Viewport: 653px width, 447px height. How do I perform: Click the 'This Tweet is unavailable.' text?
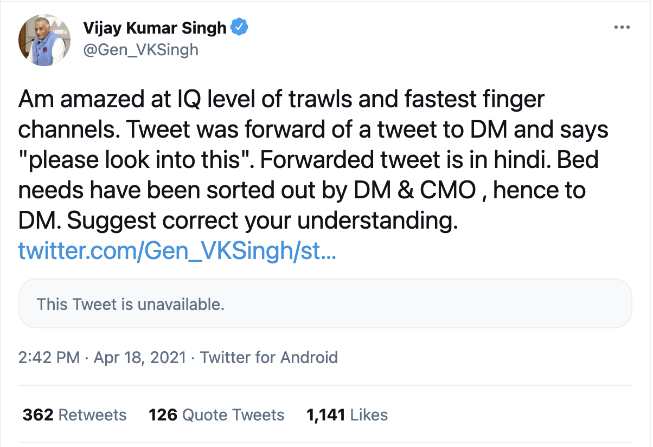(130, 305)
